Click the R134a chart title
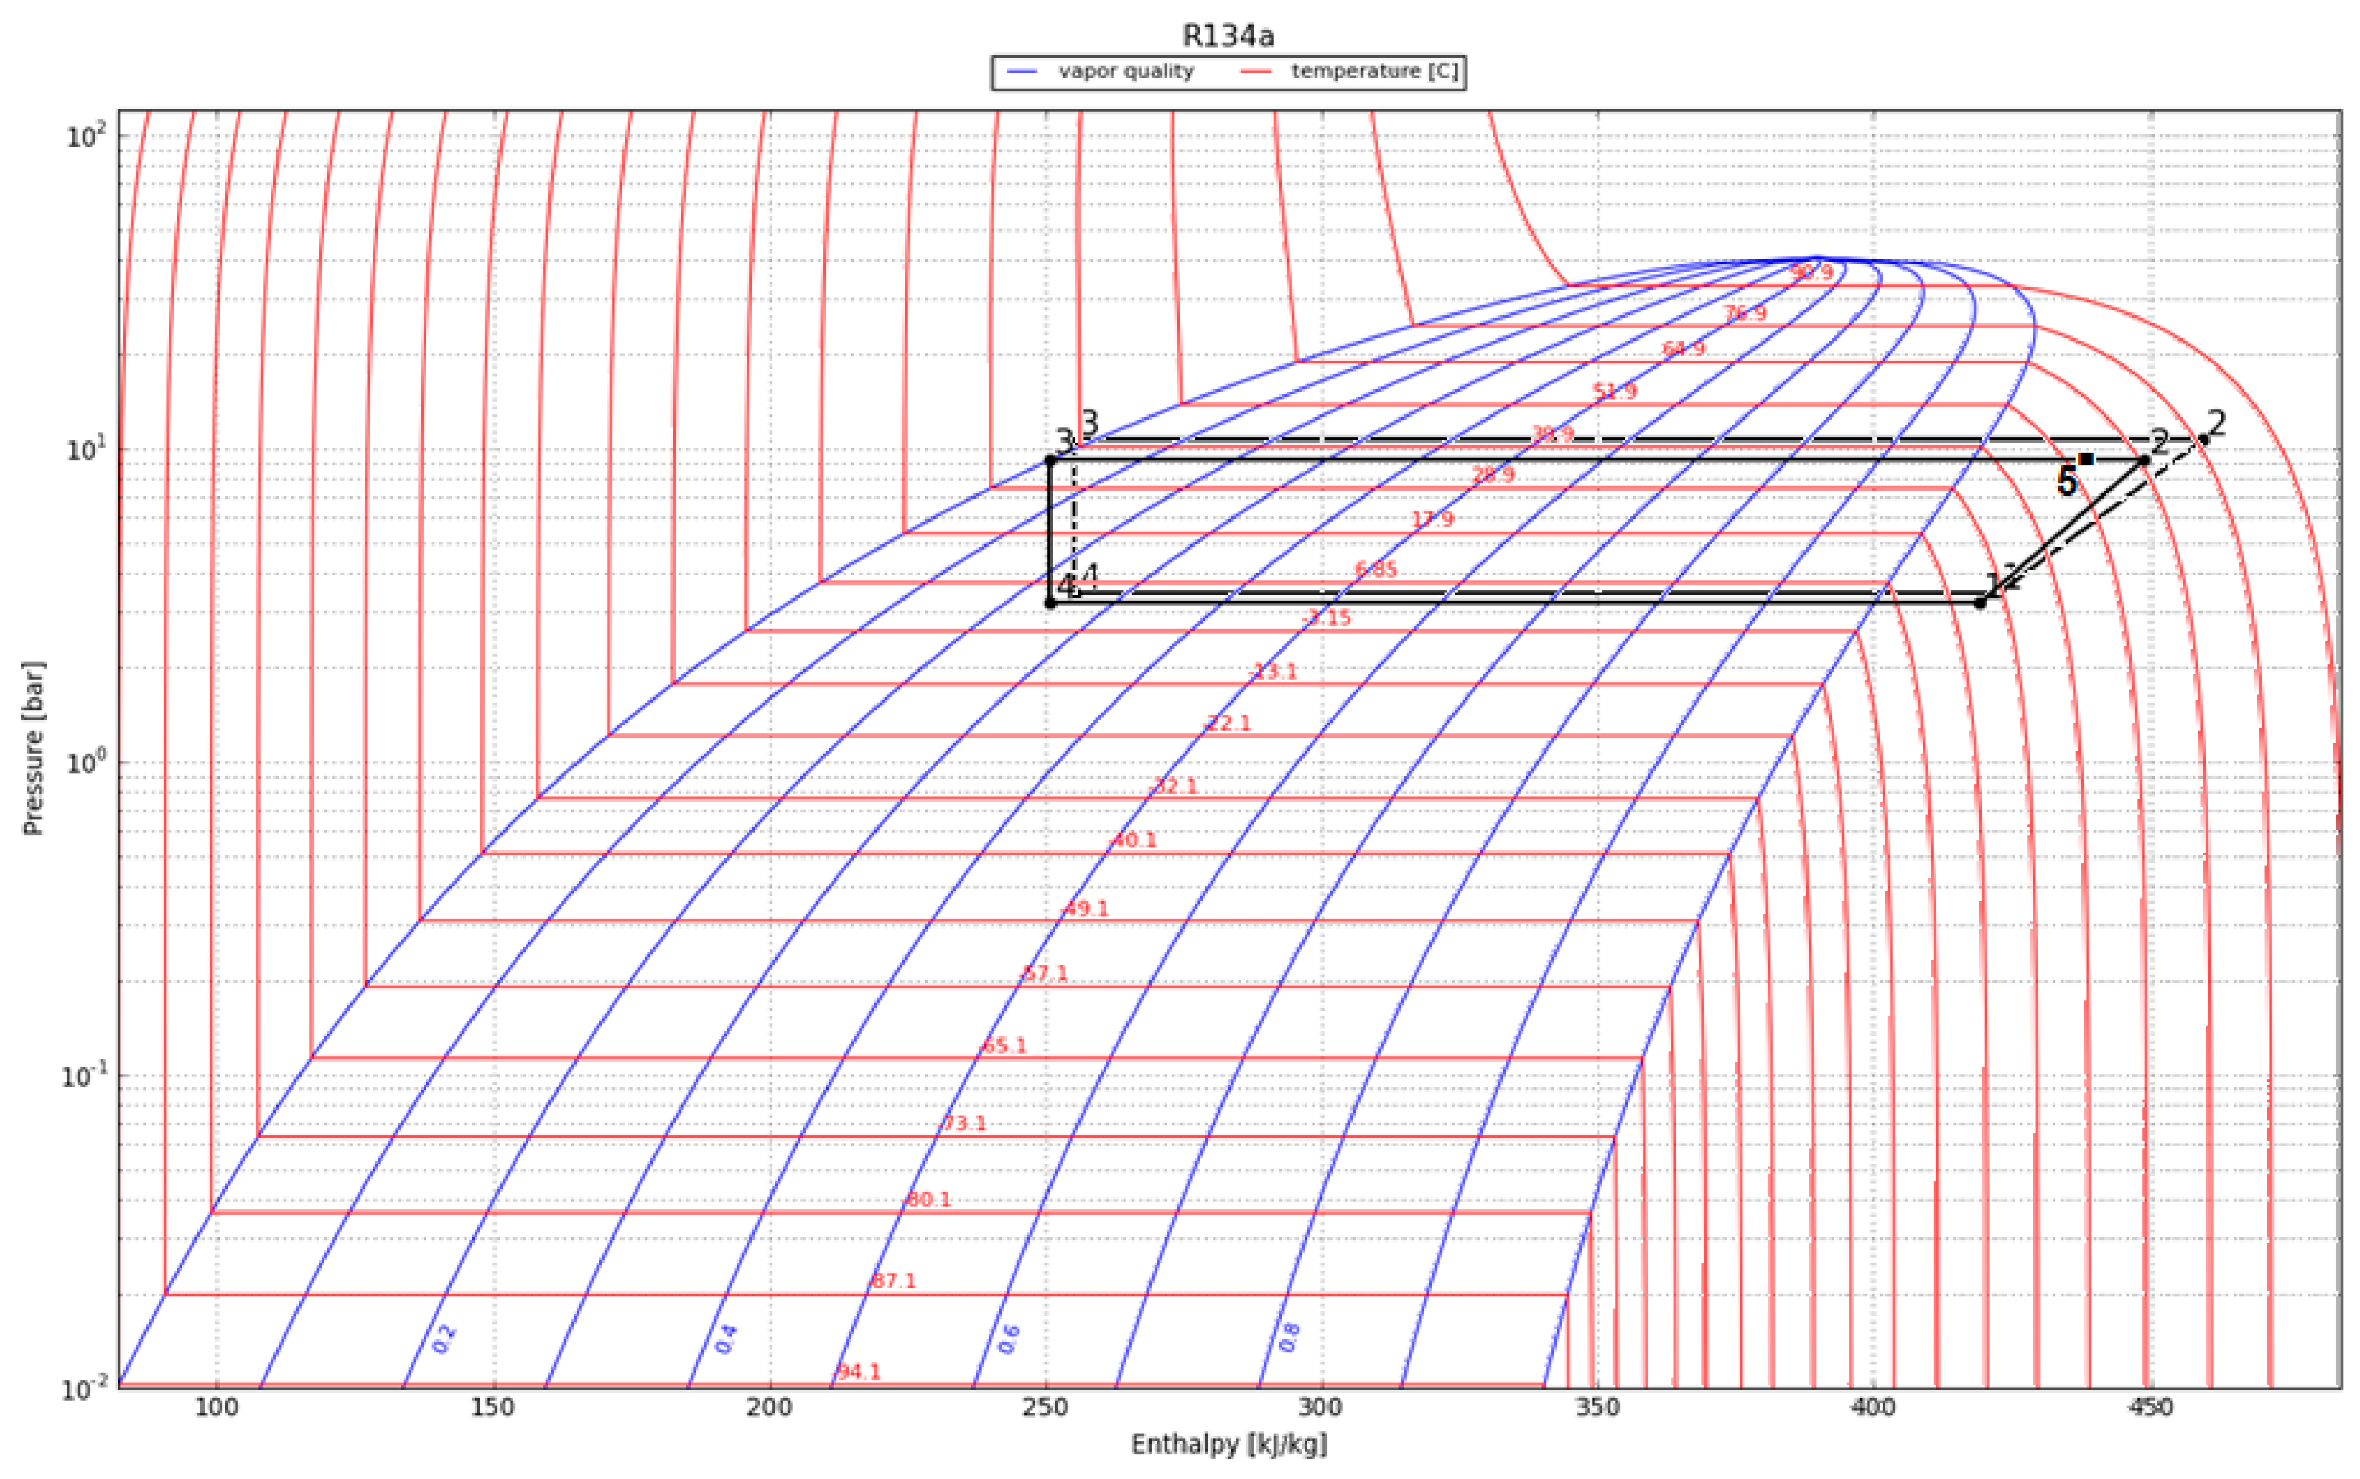This screenshot has height=1479, width=2360. (x=1228, y=36)
